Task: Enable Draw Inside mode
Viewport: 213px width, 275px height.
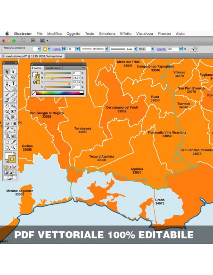Action: (x=15, y=172)
